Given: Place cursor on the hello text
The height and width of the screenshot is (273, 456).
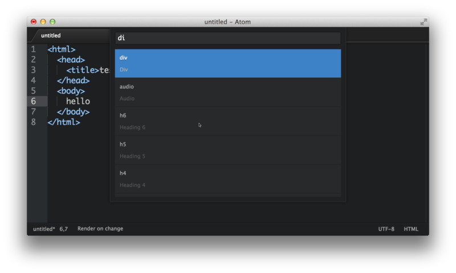Looking at the screenshot, I should click(x=78, y=101).
